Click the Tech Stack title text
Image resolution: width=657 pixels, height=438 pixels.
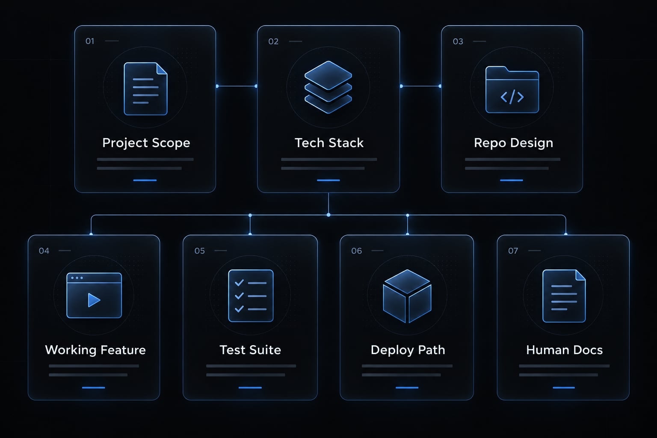click(329, 143)
